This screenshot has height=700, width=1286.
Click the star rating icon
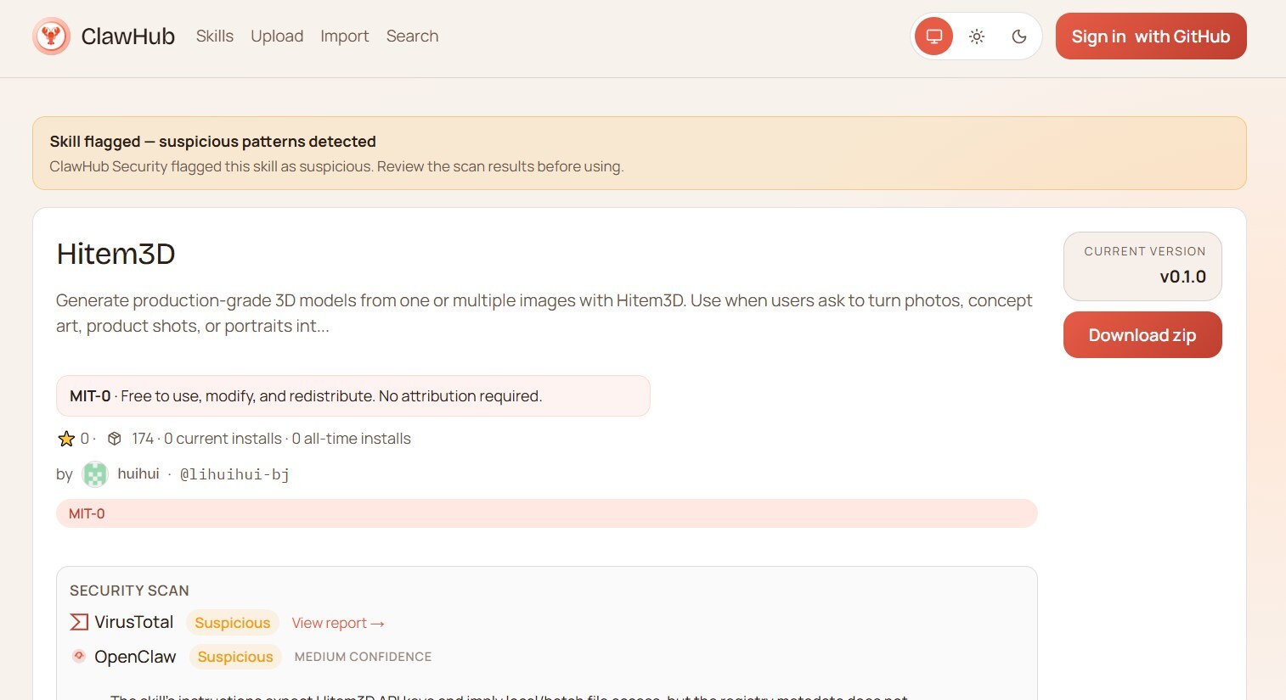pos(66,439)
